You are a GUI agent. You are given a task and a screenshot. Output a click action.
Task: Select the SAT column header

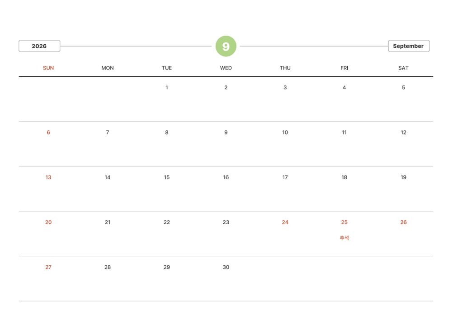point(403,68)
